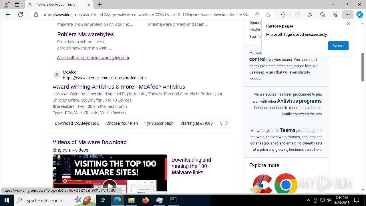Switch to Edge in taskbar
This screenshot has width=366, height=206.
coord(118,200)
